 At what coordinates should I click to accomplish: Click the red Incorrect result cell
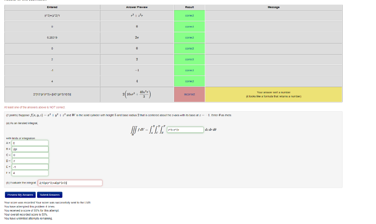pyautogui.click(x=189, y=94)
